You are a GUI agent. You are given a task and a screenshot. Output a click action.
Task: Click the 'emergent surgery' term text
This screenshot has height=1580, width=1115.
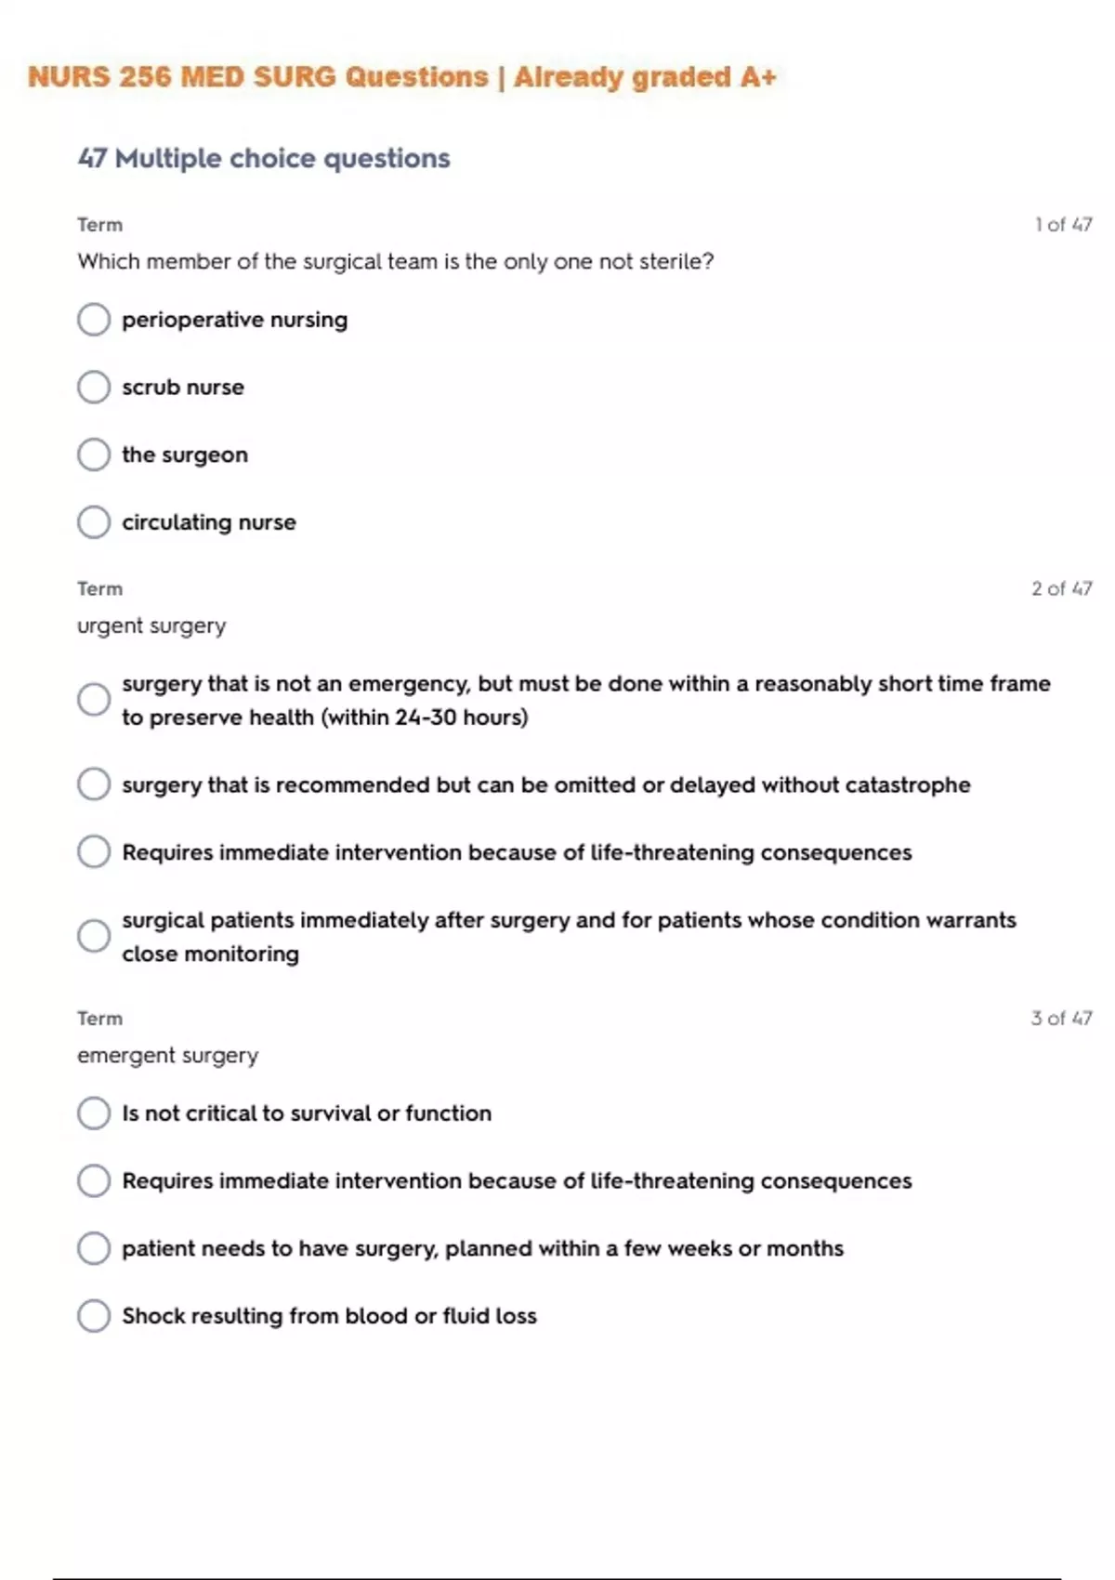(x=167, y=1056)
